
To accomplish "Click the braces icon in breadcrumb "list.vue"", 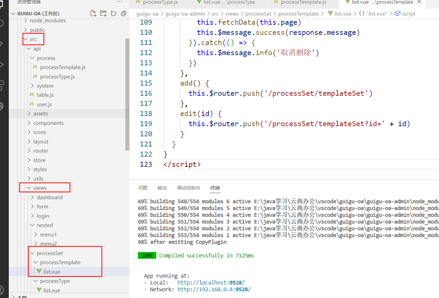I will (361, 14).
